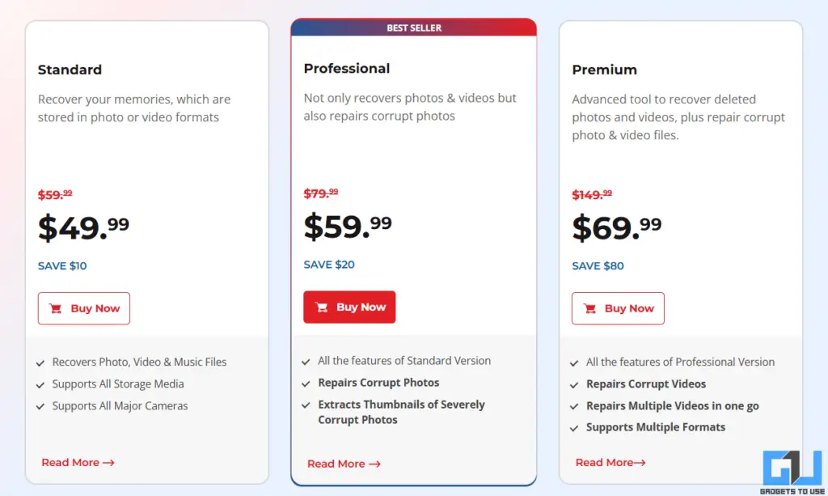
Task: Click the checkmark beside Repairs Corrupt Videos
Action: tap(574, 385)
